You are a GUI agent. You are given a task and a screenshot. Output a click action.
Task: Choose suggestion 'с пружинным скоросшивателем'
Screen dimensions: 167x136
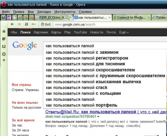pos(105,76)
